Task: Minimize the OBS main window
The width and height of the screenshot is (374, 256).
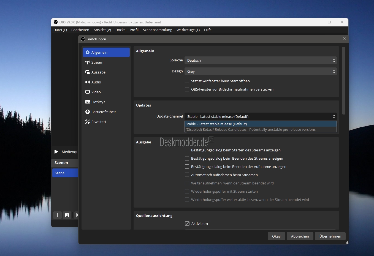Action: (317, 22)
